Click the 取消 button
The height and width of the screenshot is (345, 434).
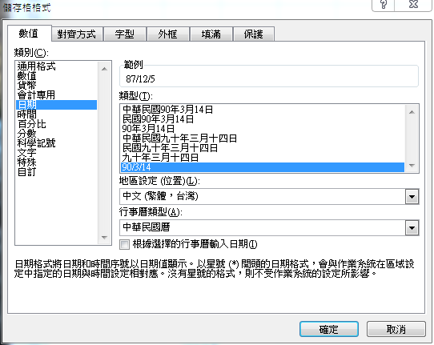tap(396, 329)
